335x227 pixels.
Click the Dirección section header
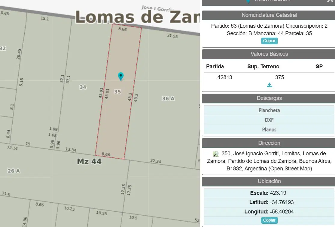(269, 143)
